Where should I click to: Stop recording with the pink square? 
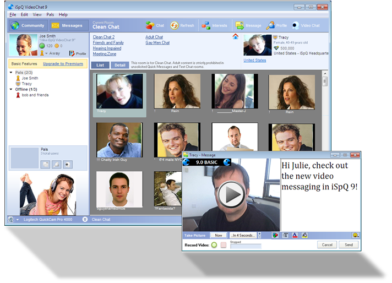(224, 245)
